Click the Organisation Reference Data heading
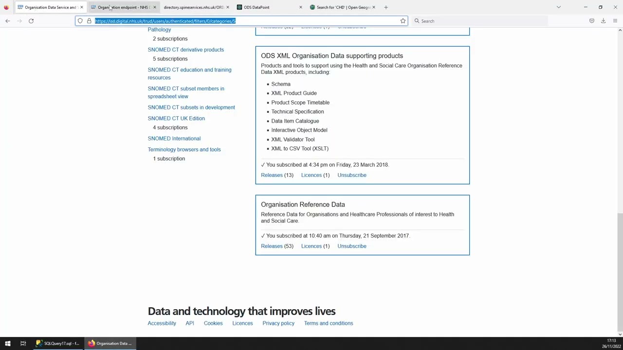The height and width of the screenshot is (350, 623). click(303, 205)
